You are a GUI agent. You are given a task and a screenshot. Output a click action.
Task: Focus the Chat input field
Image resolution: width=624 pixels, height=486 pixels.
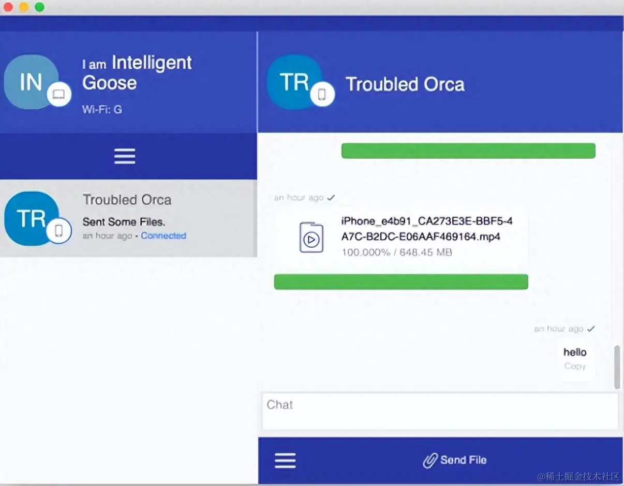(x=440, y=411)
